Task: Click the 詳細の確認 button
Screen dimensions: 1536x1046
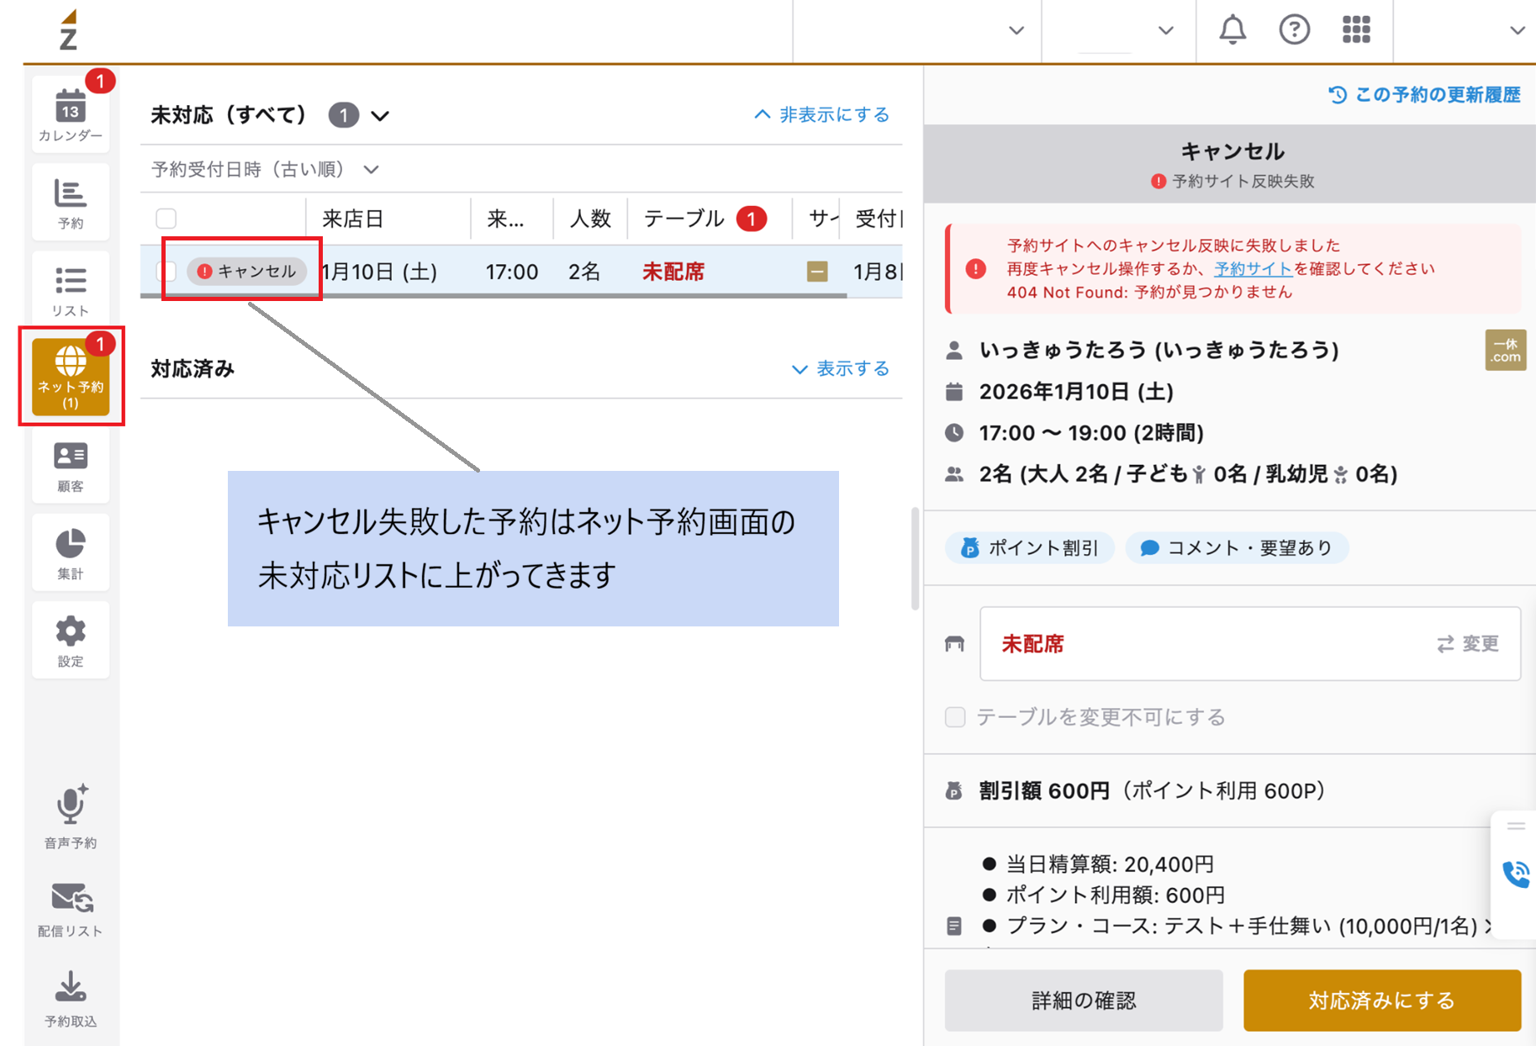Action: 1084,1001
